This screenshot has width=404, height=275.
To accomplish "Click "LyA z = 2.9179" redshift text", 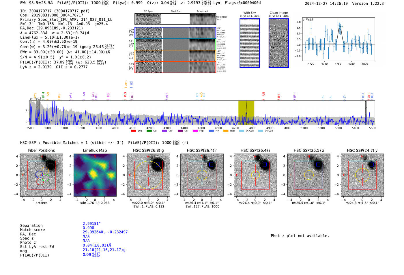I will click(36, 67).
